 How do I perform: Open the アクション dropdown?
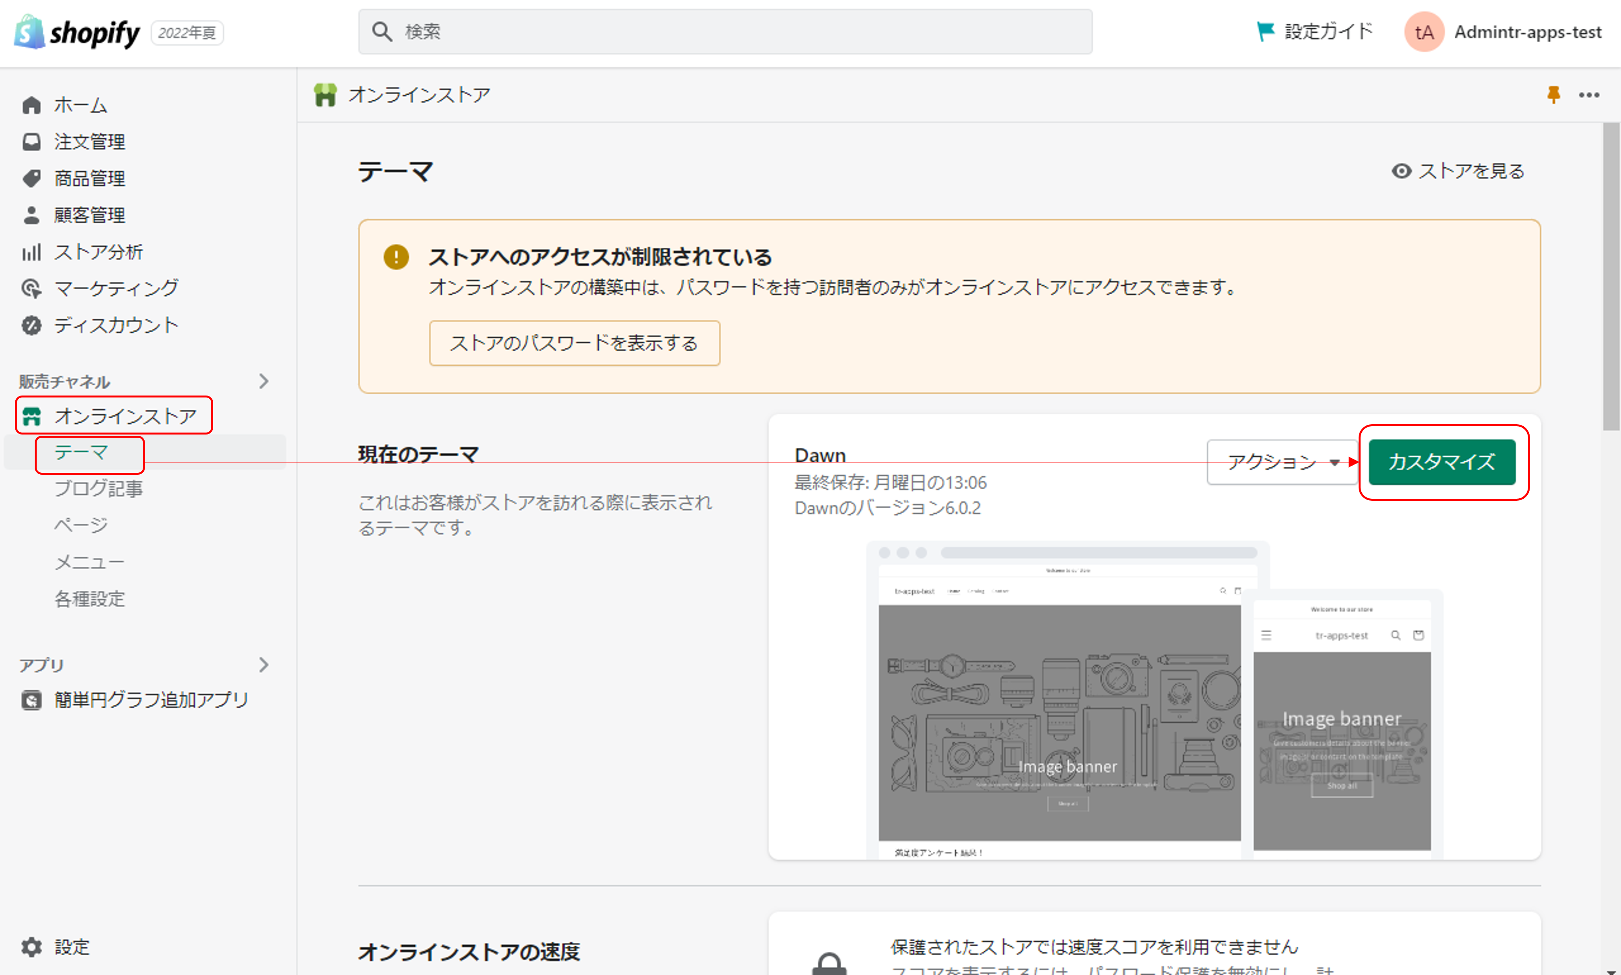(x=1281, y=462)
